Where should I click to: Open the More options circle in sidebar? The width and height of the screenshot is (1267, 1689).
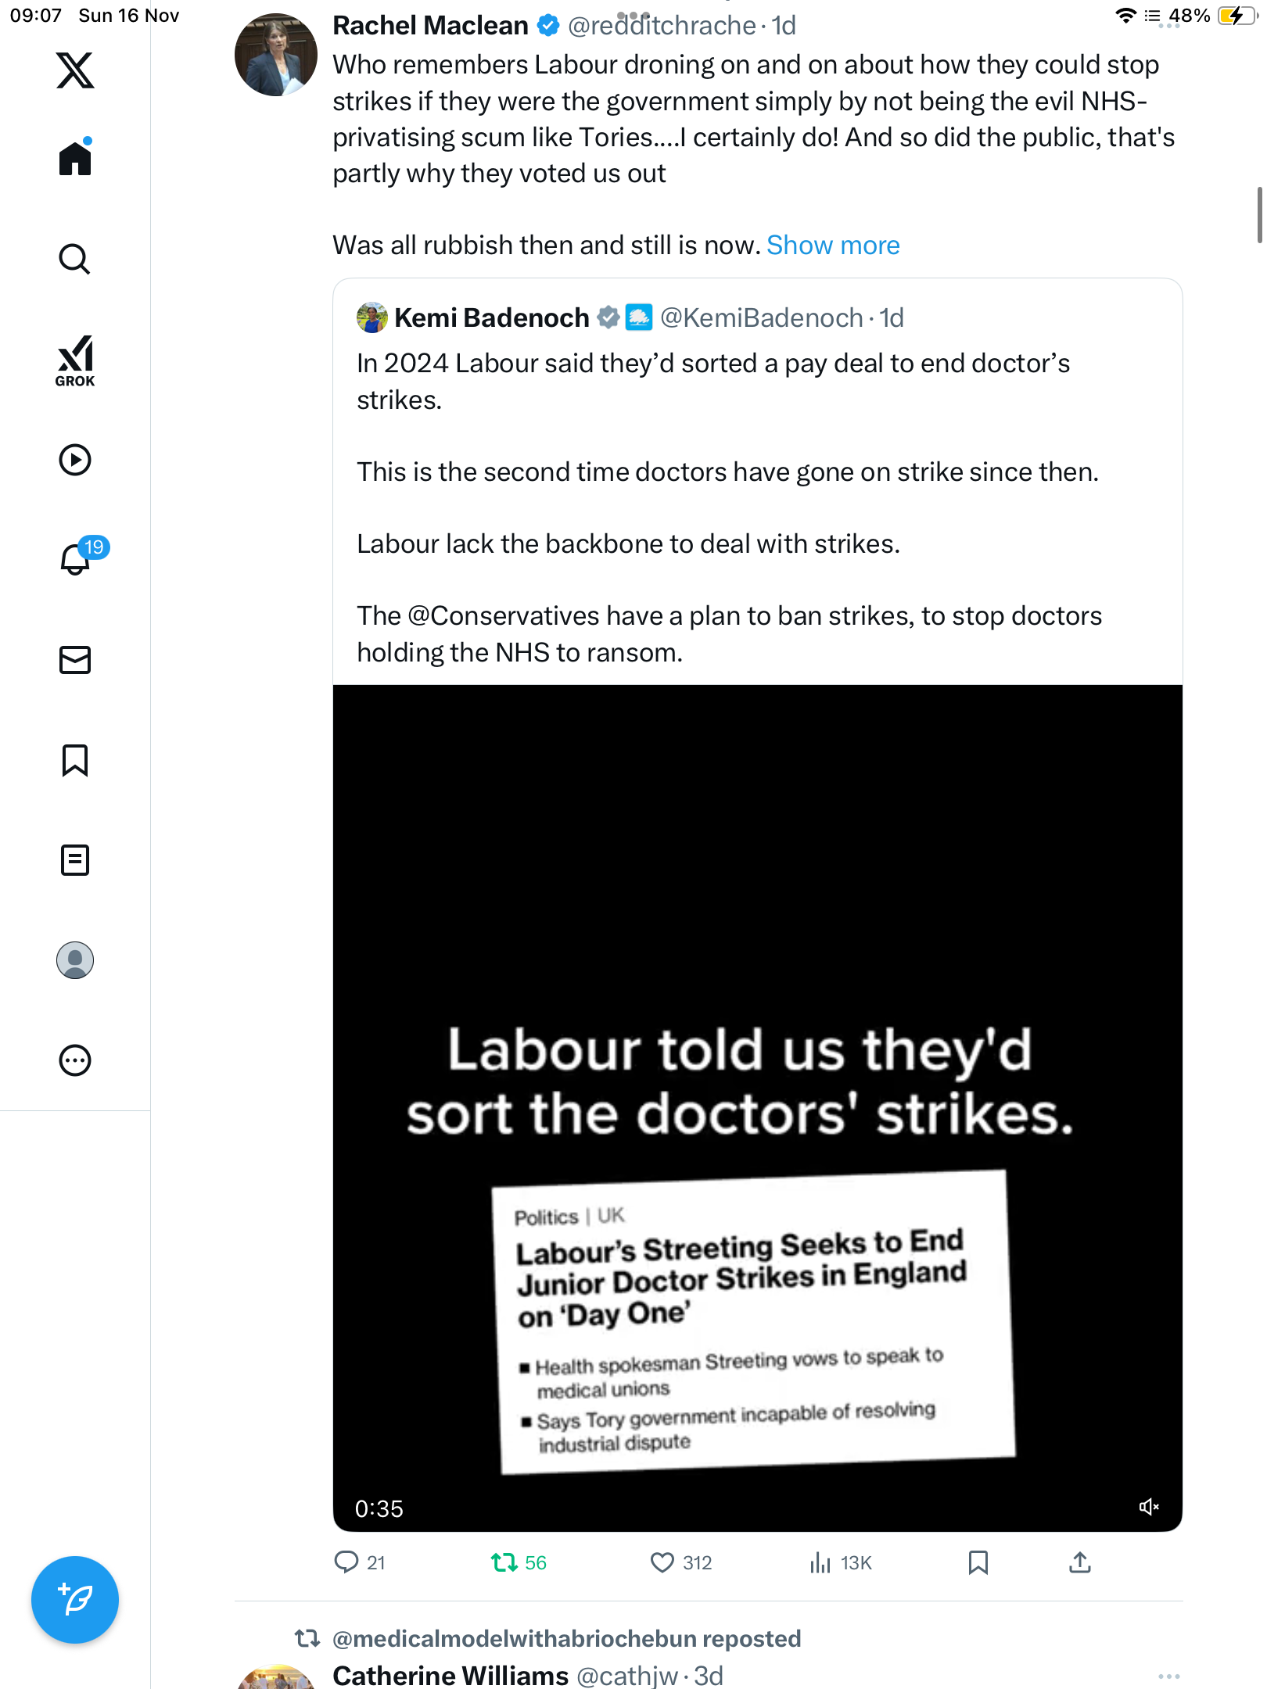click(75, 1060)
